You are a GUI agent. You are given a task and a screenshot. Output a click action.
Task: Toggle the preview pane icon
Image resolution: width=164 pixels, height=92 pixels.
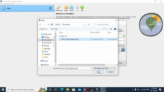[111, 29]
